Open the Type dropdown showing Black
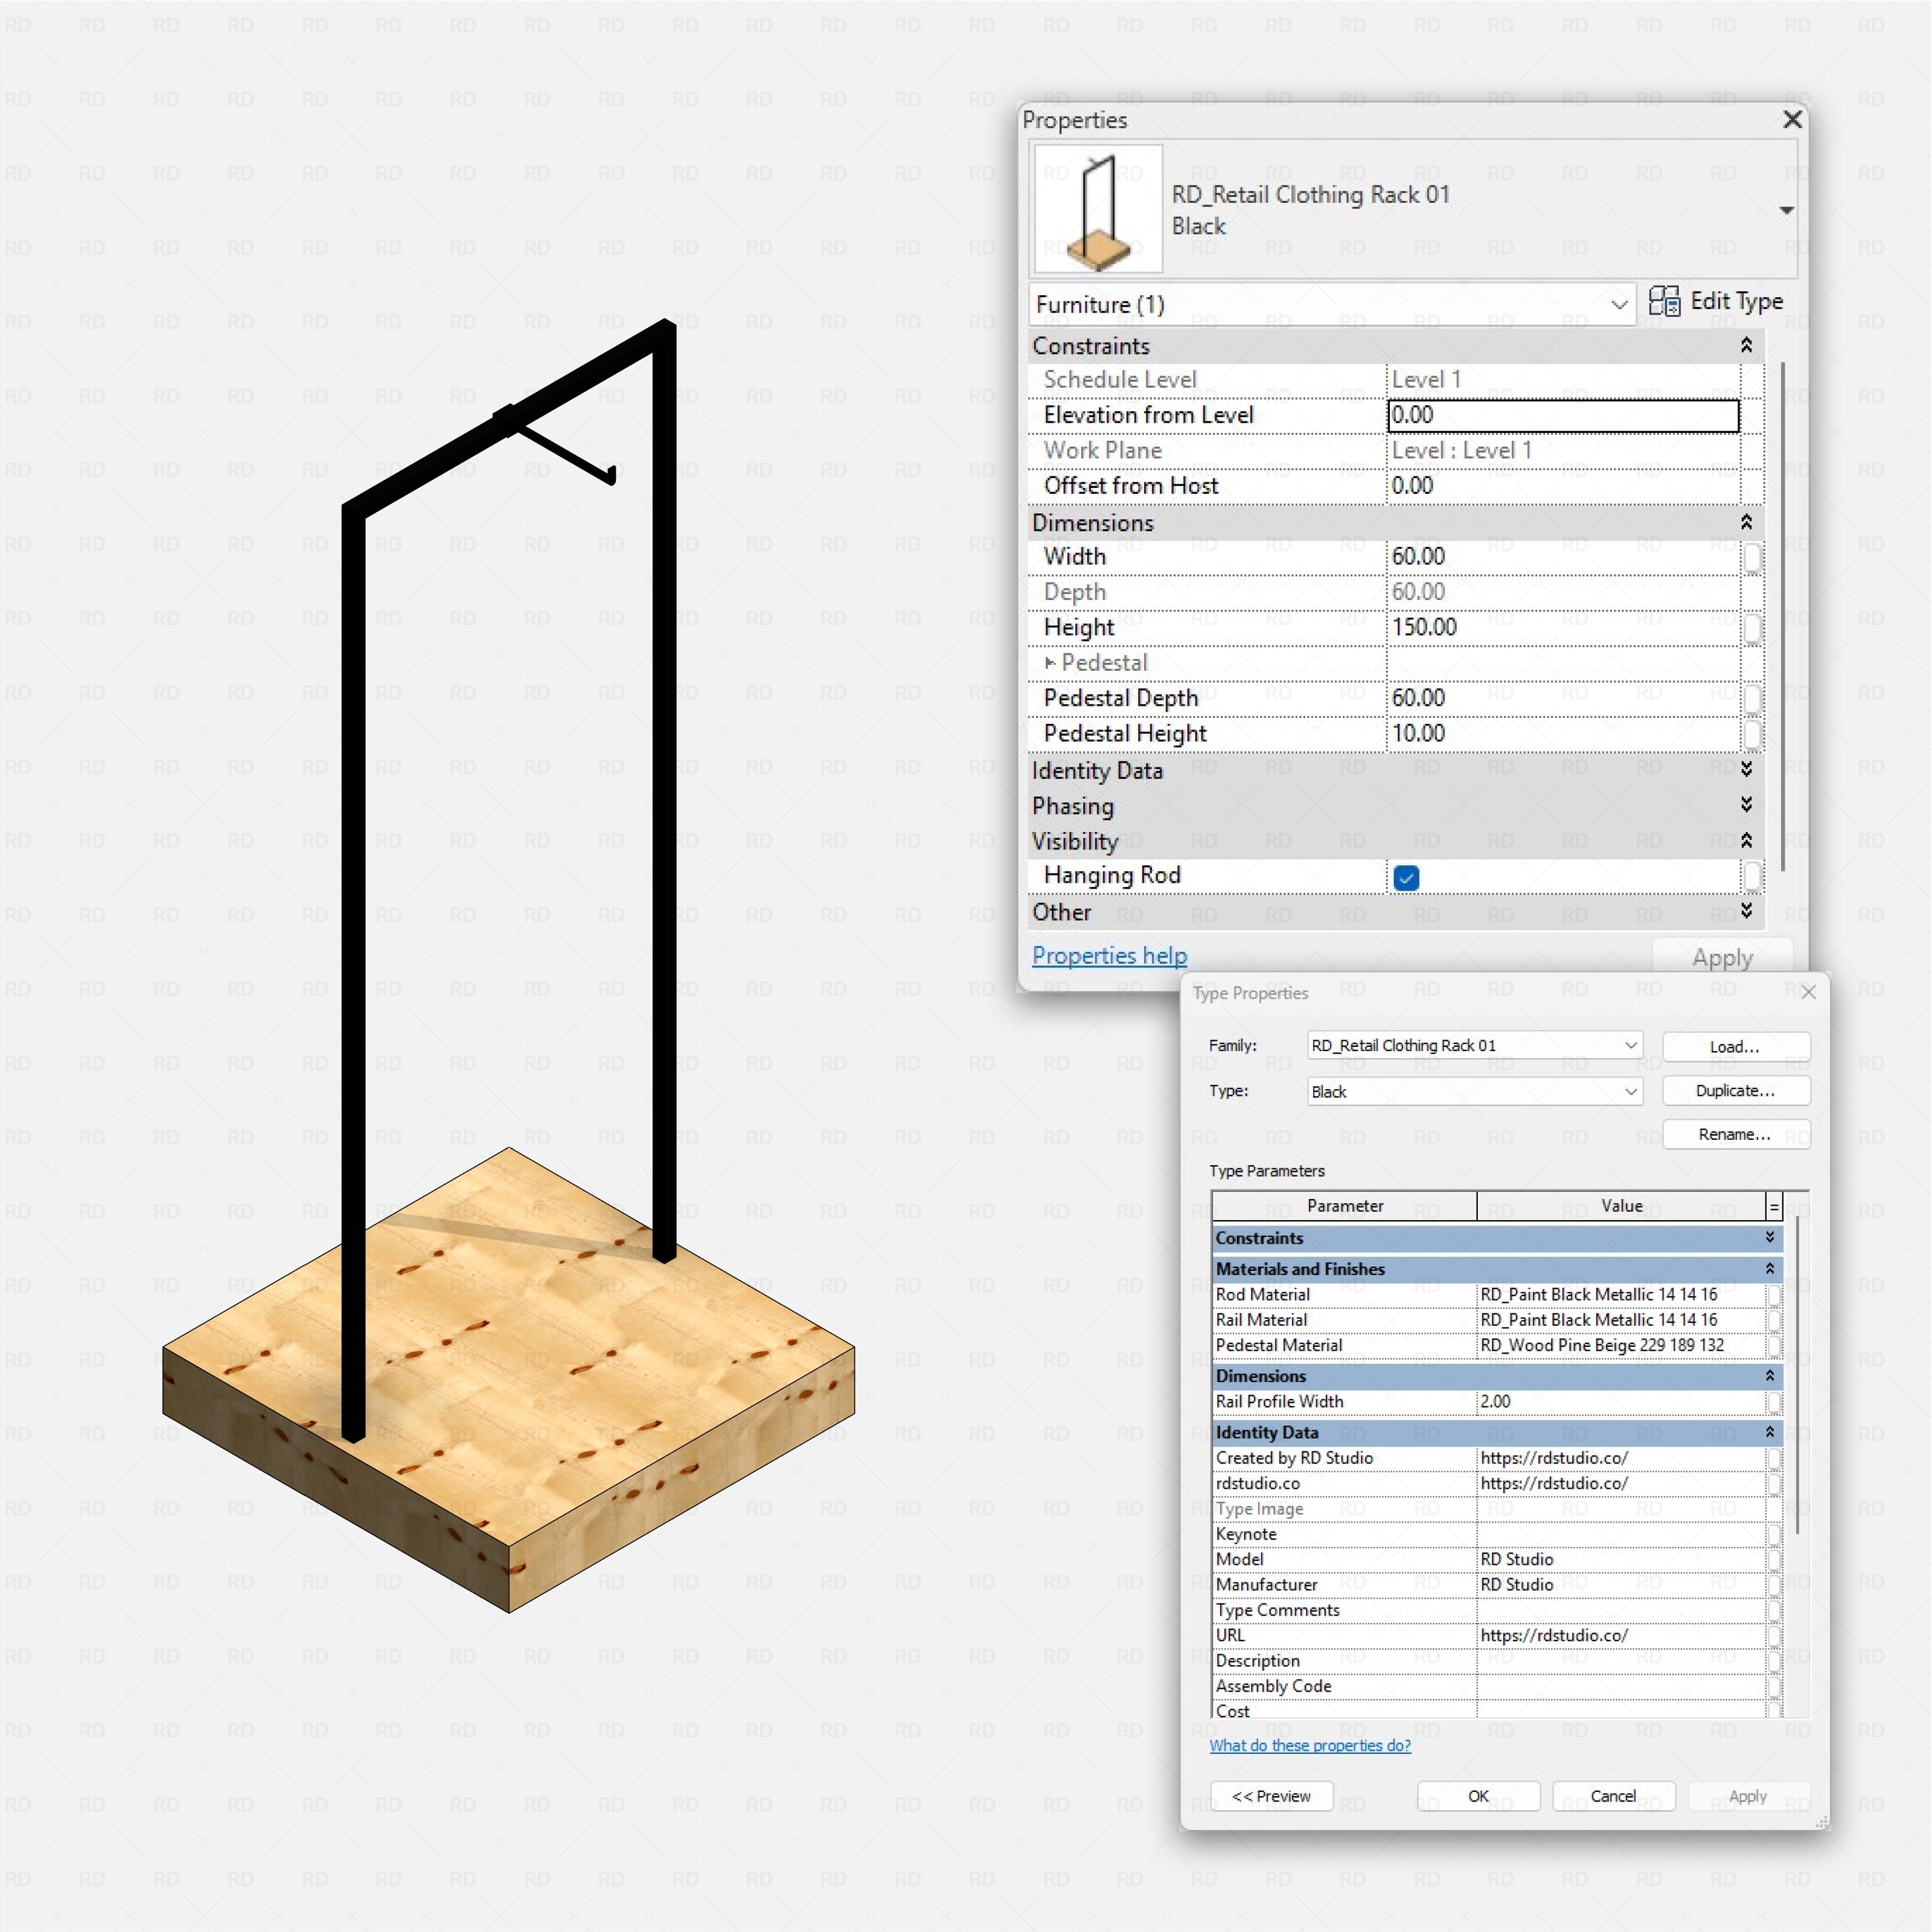Screen dimensions: 1932x1932 (1475, 1091)
